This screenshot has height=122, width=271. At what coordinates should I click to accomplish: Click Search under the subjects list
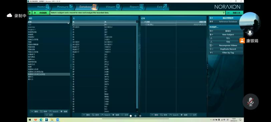point(106,115)
